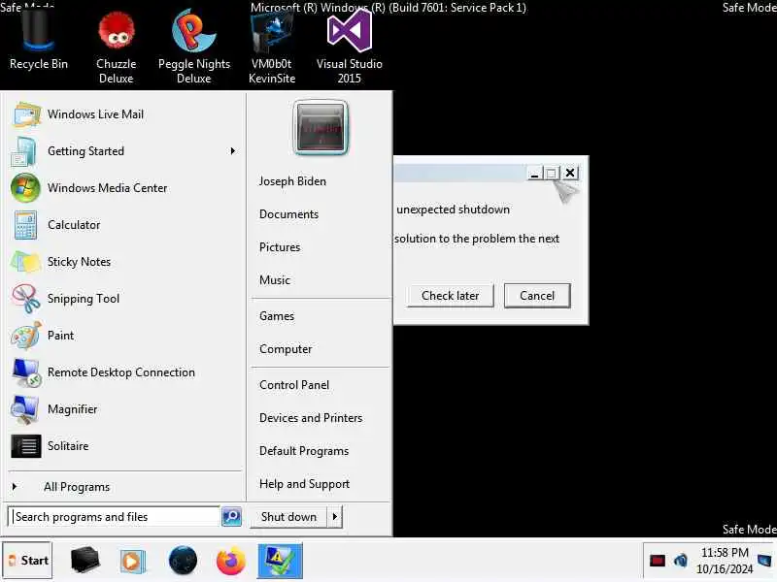Click the Windows Media Center icon
Screen dimensions: 777x582
25,188
